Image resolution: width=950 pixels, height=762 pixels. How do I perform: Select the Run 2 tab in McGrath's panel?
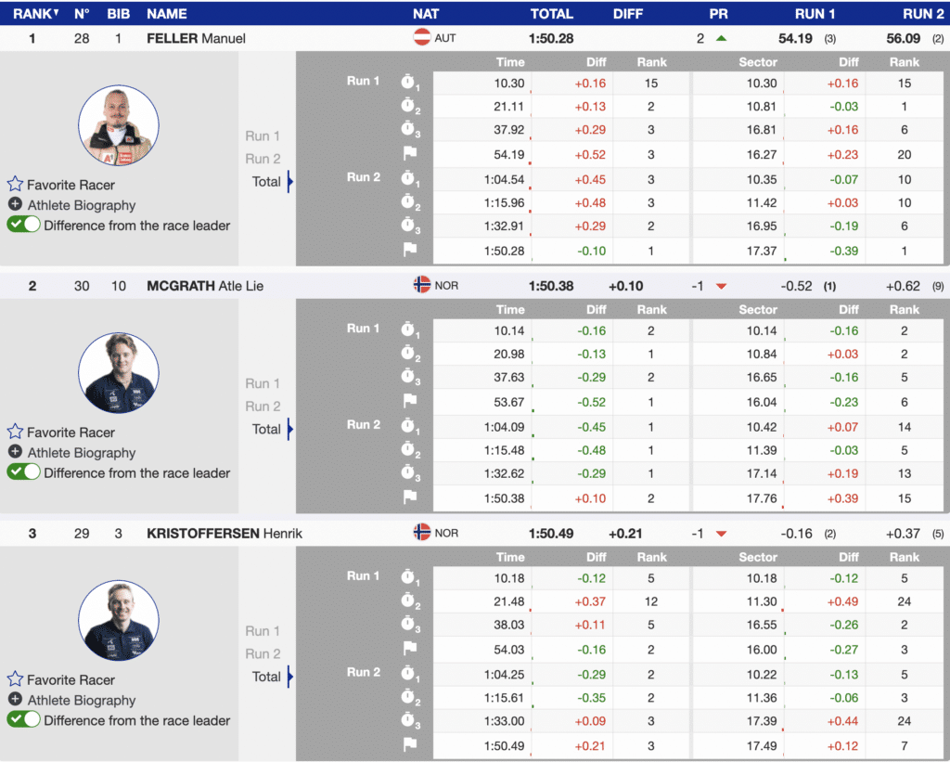263,406
